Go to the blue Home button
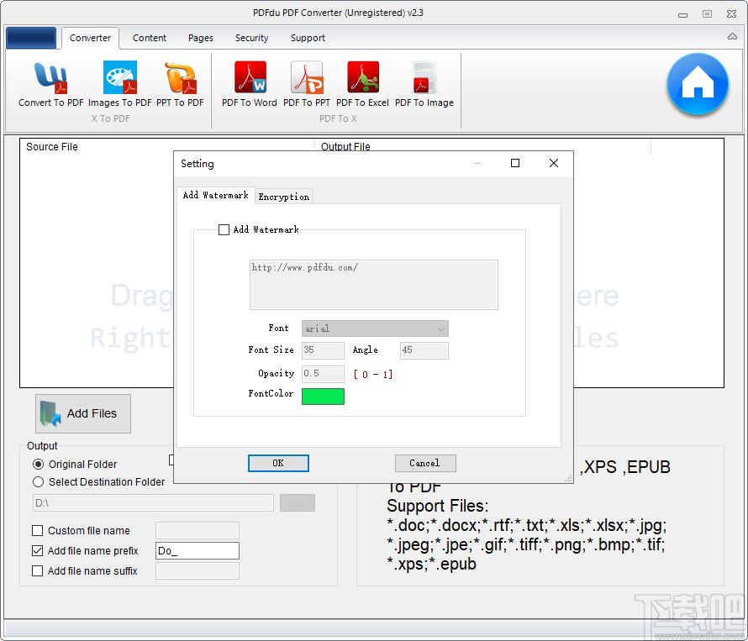Viewport: 748px width, 641px height. [x=698, y=84]
